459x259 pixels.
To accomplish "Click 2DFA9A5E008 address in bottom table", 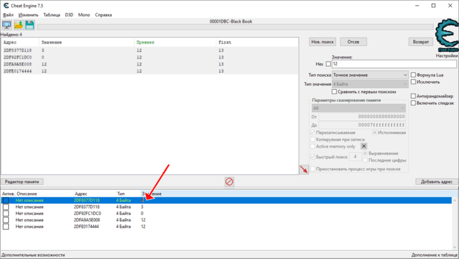I will (87, 220).
